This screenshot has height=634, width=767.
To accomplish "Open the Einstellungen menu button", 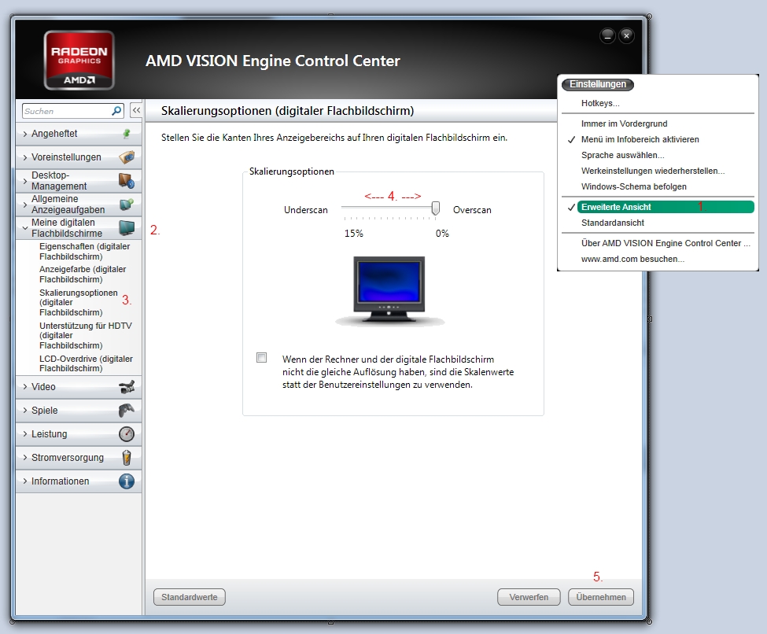I will 598,84.
